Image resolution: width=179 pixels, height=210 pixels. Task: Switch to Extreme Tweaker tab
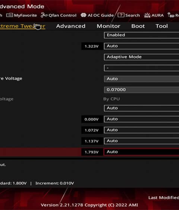[x=22, y=26]
